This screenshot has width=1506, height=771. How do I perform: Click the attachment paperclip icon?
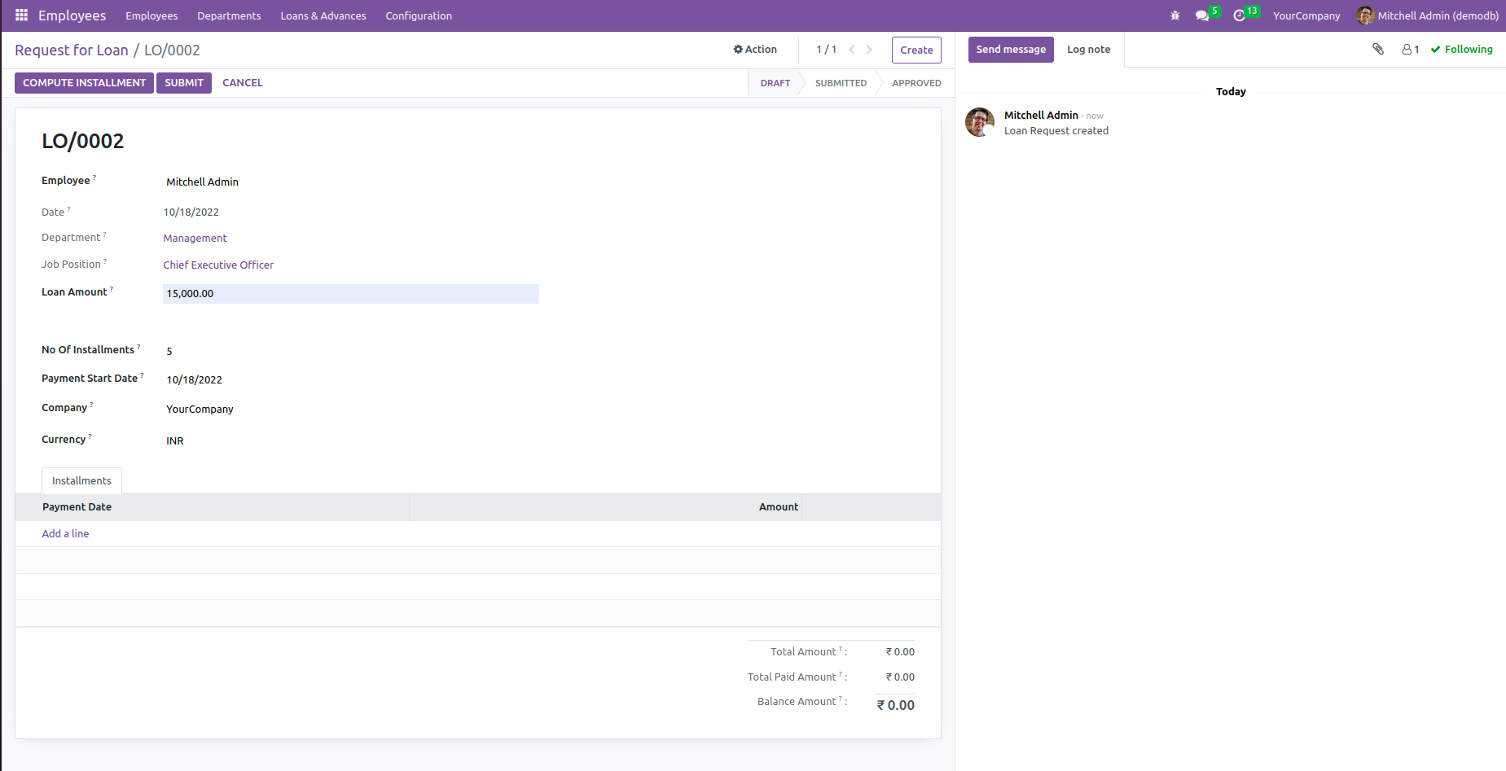tap(1378, 50)
